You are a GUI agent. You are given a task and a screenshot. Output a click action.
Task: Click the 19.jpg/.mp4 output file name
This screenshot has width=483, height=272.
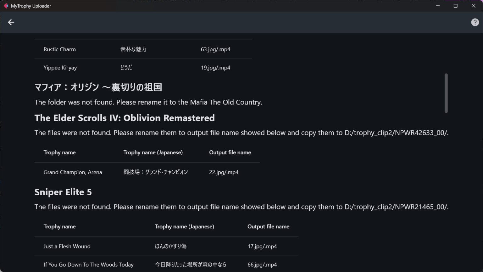[x=215, y=68]
